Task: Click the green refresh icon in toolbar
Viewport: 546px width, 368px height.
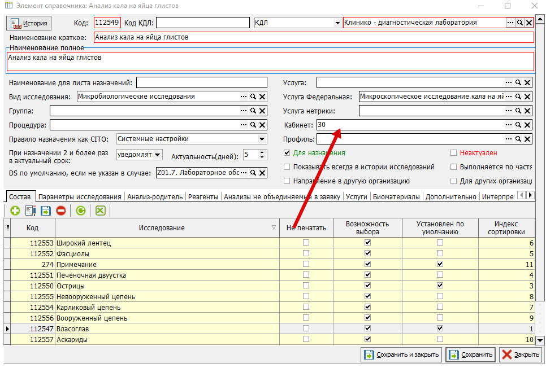Action: pos(81,211)
